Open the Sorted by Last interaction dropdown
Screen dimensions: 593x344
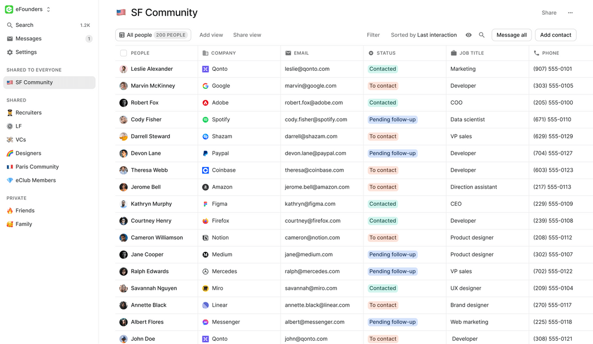[423, 35]
